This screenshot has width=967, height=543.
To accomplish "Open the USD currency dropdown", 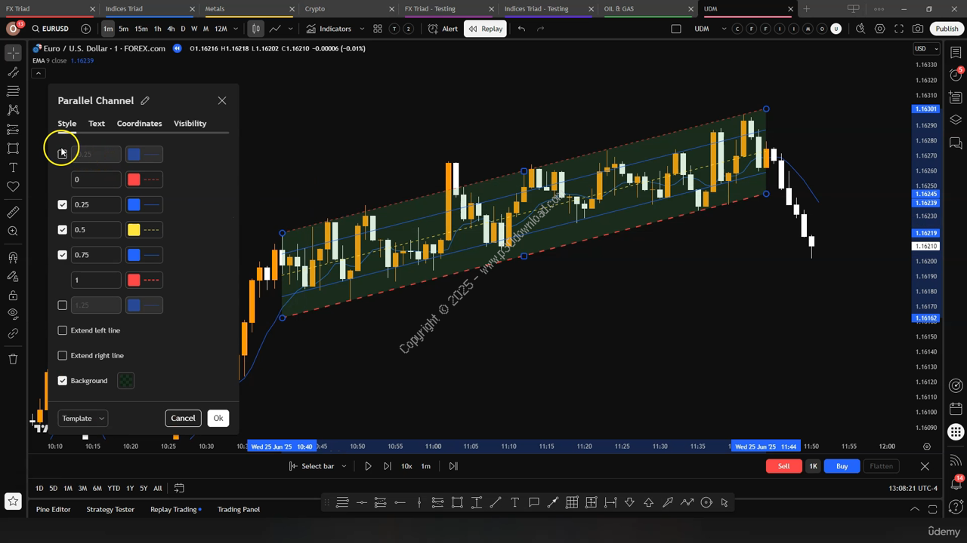I will point(926,48).
